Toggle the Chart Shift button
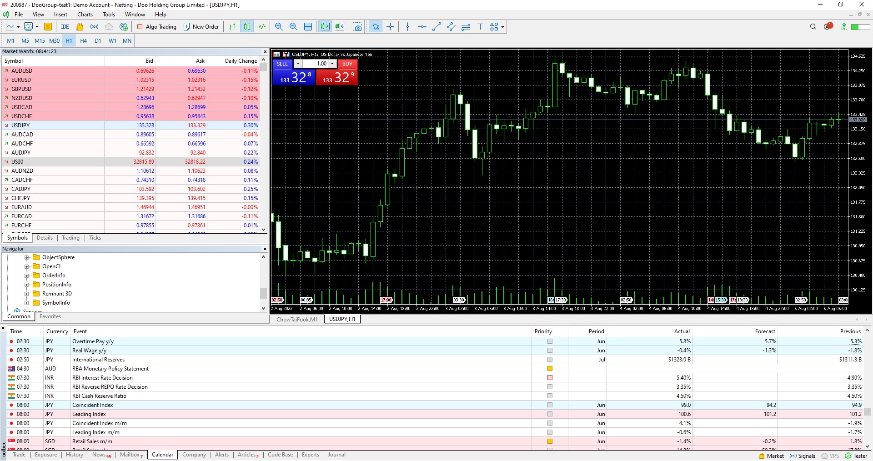 [x=340, y=27]
